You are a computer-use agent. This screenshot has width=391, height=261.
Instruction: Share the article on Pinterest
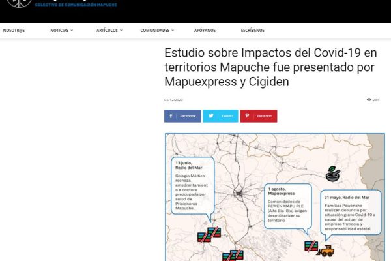(x=259, y=116)
